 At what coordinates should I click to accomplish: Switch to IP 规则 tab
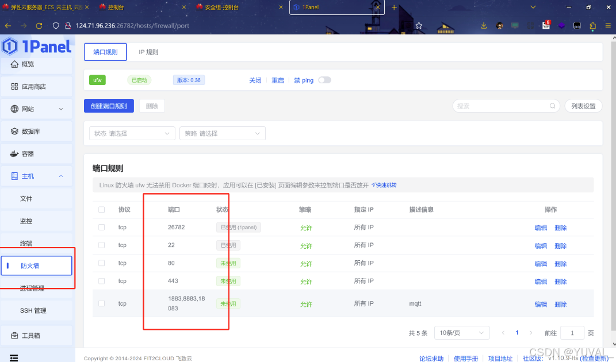pyautogui.click(x=148, y=52)
